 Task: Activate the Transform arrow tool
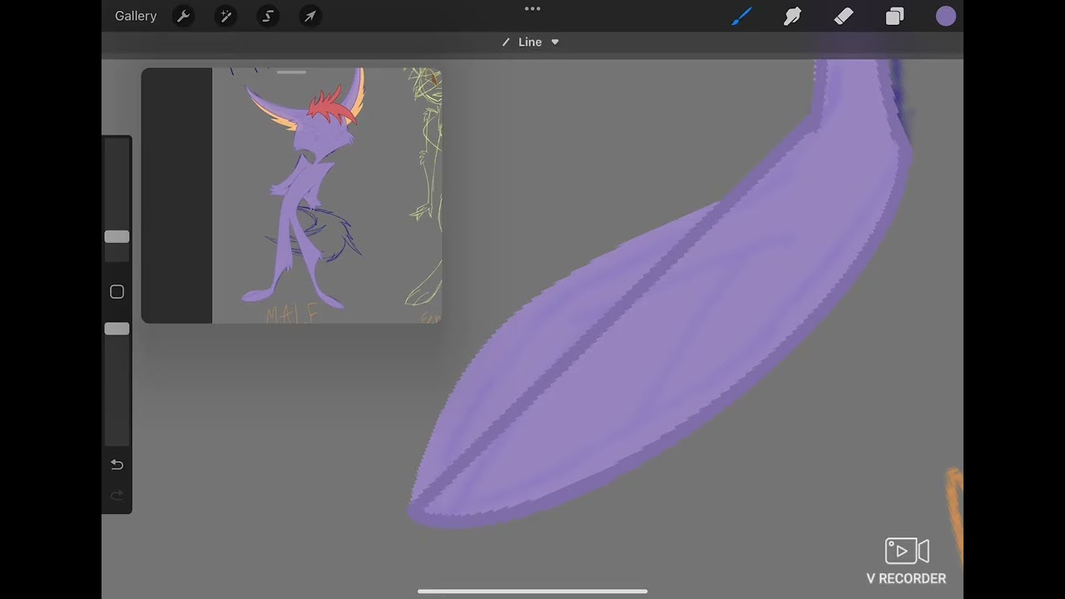coord(310,16)
